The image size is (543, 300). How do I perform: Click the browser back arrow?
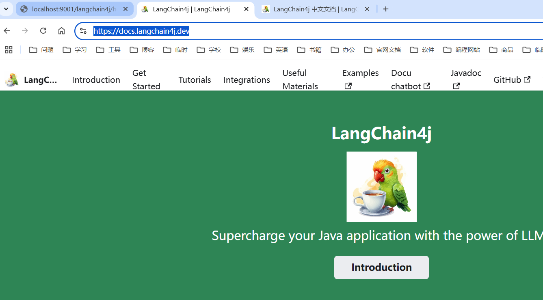7,31
